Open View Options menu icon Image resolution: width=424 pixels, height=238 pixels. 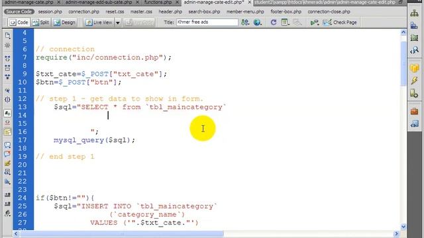(x=285, y=22)
